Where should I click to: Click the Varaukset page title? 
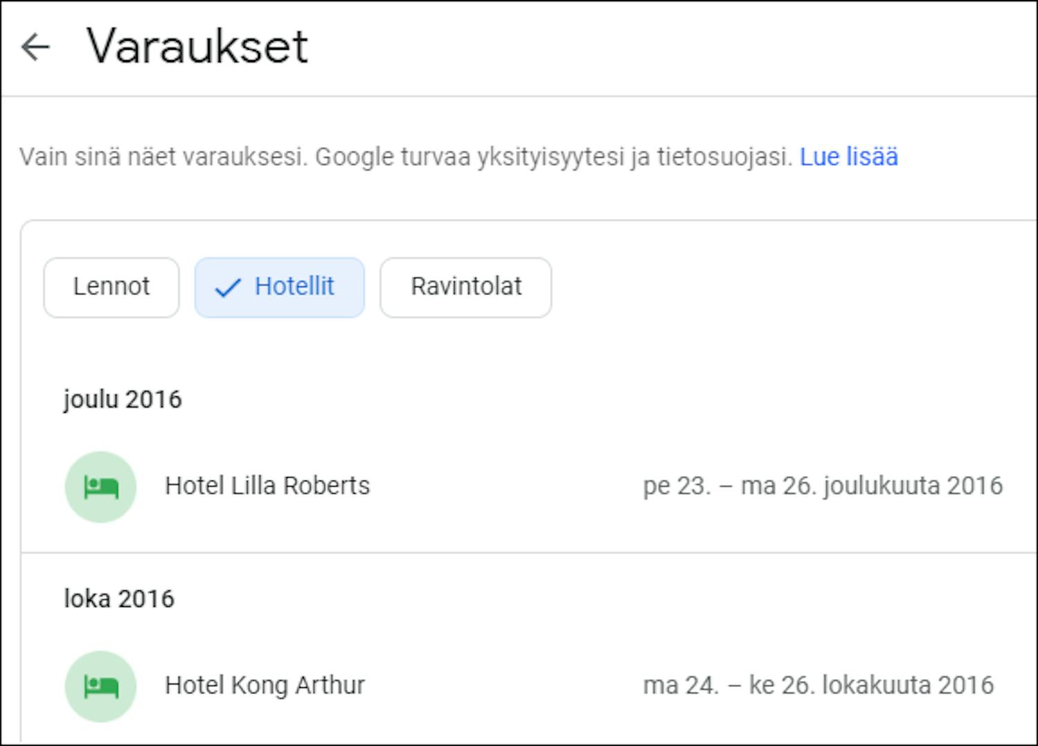[x=197, y=47]
